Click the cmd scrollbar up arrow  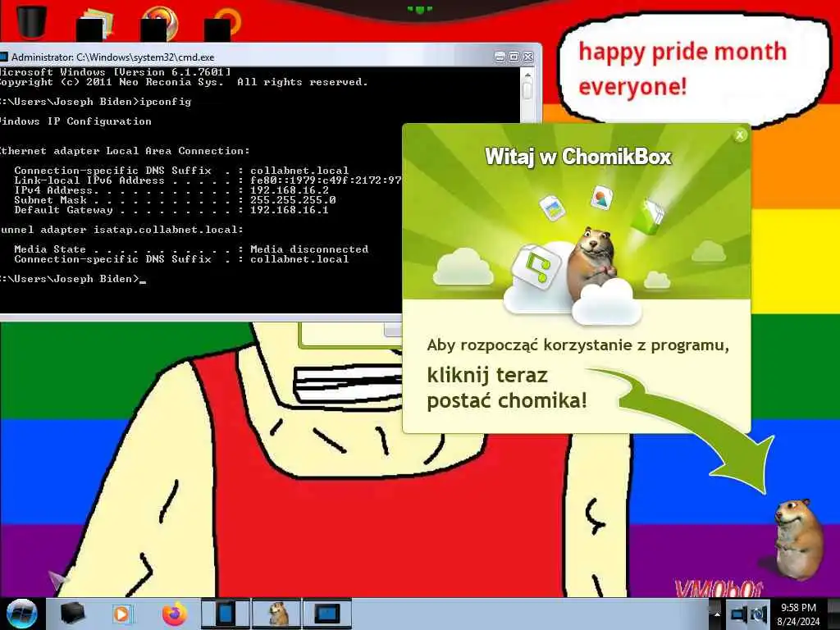[527, 75]
